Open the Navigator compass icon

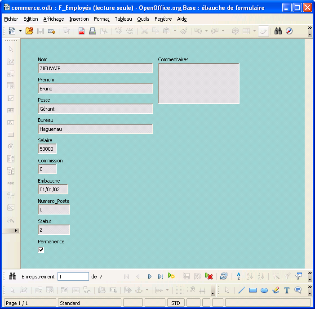click(289, 31)
